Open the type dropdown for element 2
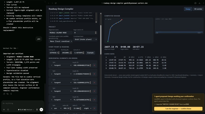 [x=63, y=74]
